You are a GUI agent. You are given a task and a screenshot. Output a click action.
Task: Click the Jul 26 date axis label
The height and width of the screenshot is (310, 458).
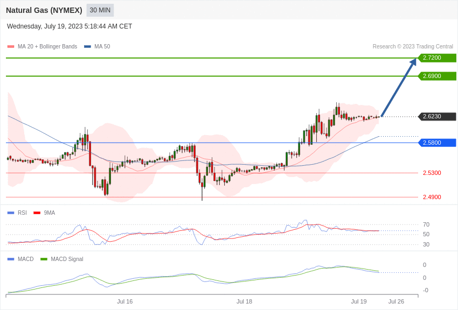[396, 301]
